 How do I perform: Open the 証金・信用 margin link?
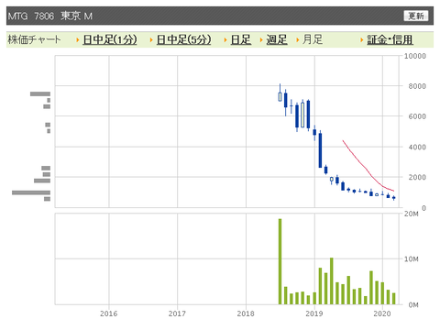(390, 39)
